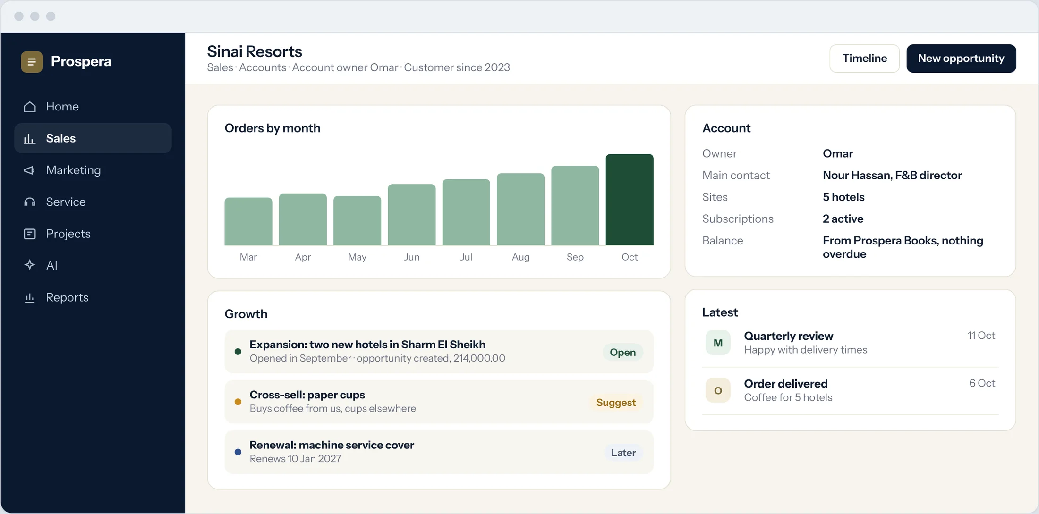Screen dimensions: 1039x514
Task: Click the O avatar on Order delivered
Action: [718, 390]
